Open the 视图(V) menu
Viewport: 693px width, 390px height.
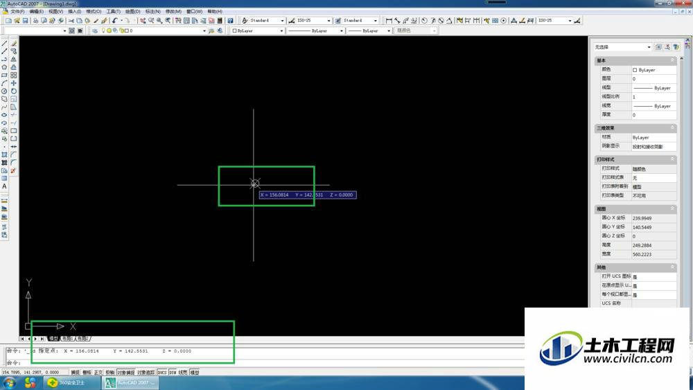[x=55, y=12]
